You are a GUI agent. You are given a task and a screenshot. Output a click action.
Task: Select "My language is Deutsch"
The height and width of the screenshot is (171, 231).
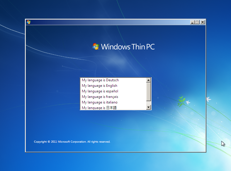(113, 80)
